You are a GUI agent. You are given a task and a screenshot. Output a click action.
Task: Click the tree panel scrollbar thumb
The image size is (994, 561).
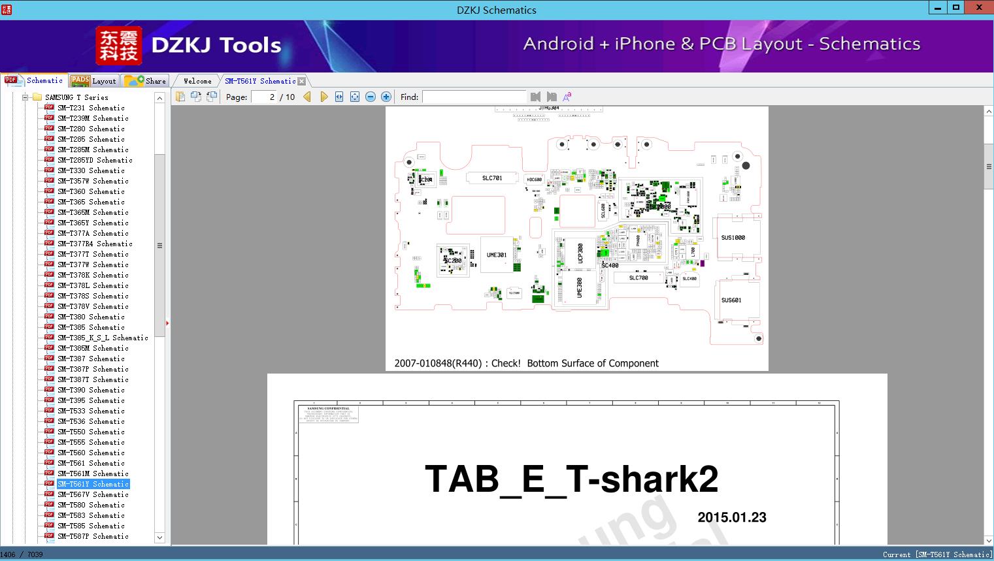click(x=159, y=246)
